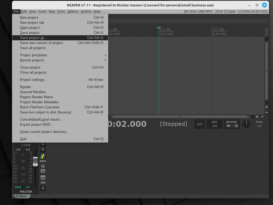273x205 pixels.
Task: Click the arrange view scroll-up arrow
Action: click(267, 39)
